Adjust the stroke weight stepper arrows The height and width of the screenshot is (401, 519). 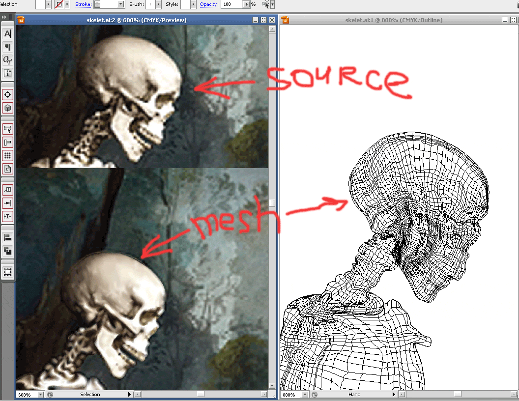coord(97,4)
